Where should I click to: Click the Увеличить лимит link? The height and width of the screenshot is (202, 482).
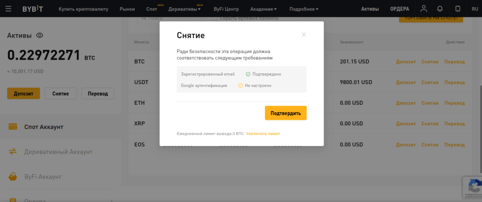(263, 134)
